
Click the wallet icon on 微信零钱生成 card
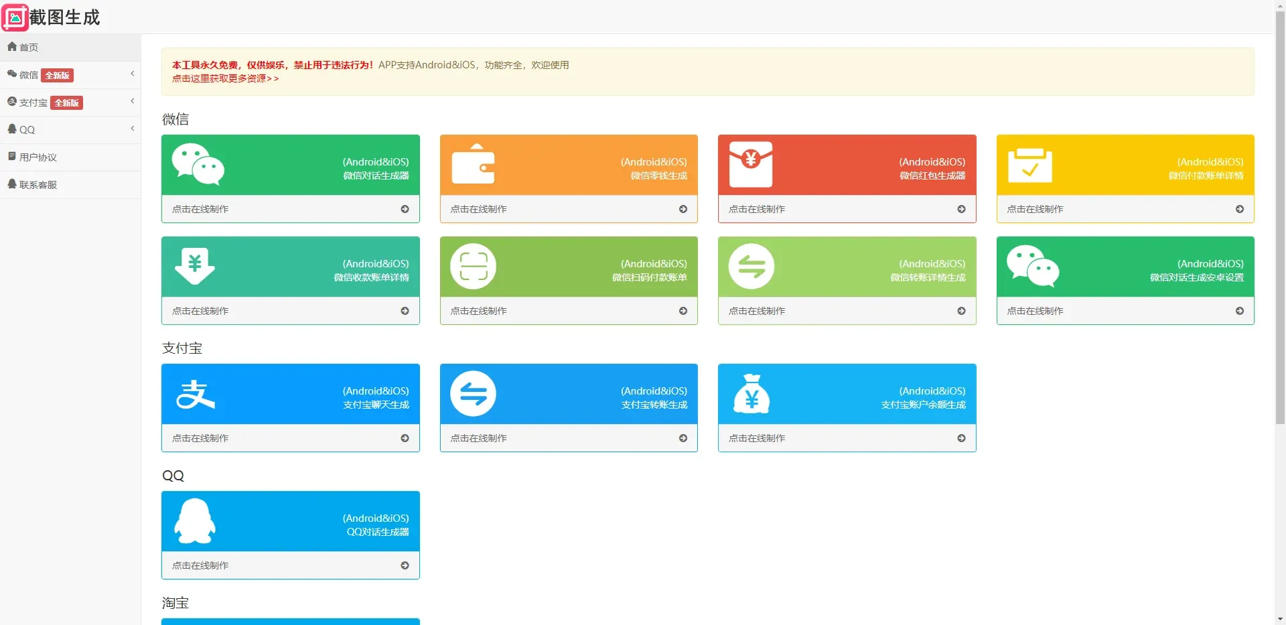coord(473,164)
